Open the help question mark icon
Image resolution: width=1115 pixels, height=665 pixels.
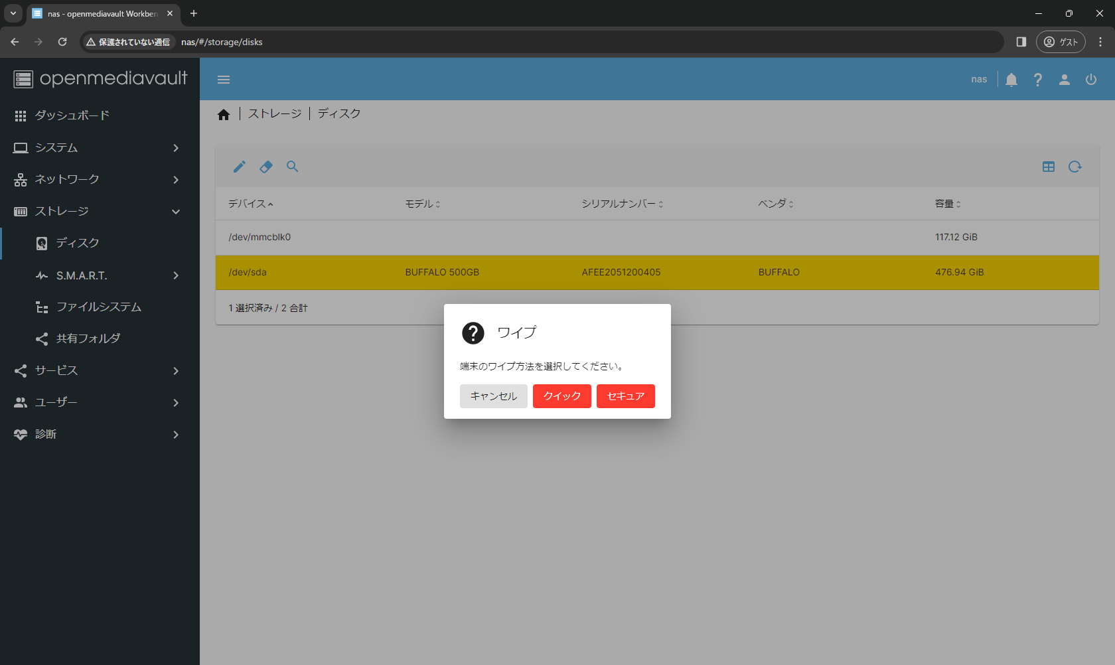pos(1038,80)
